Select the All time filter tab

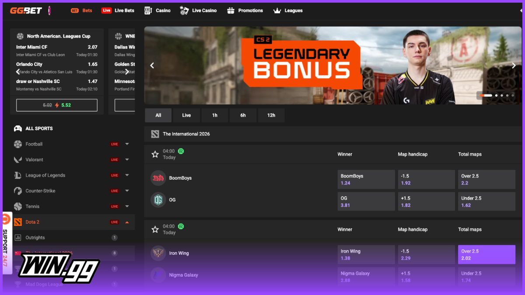(x=158, y=115)
